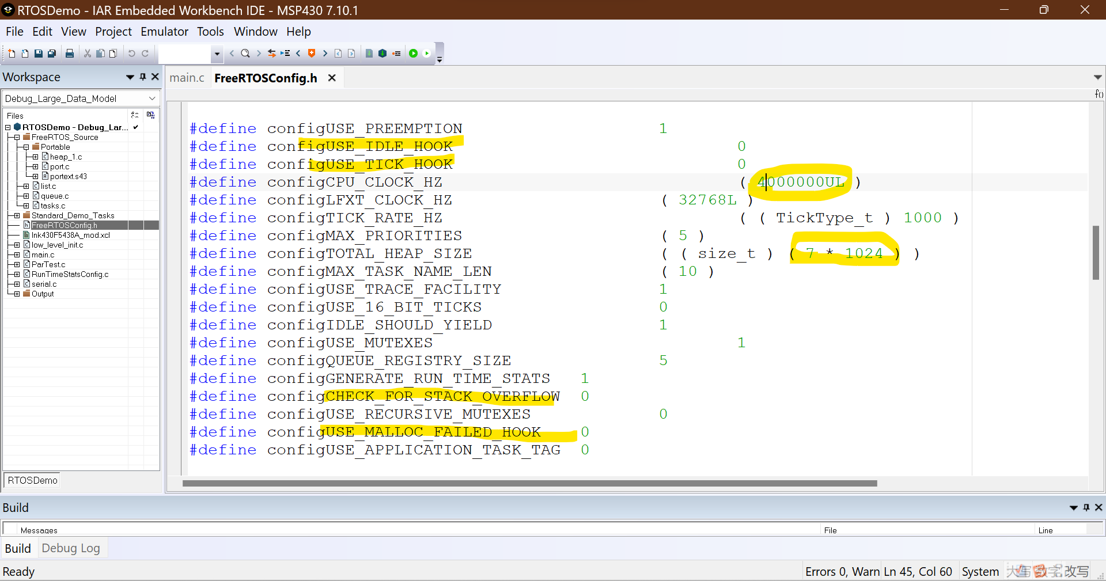
Task: Toggle the pin on the Workspace panel
Action: pyautogui.click(x=142, y=77)
